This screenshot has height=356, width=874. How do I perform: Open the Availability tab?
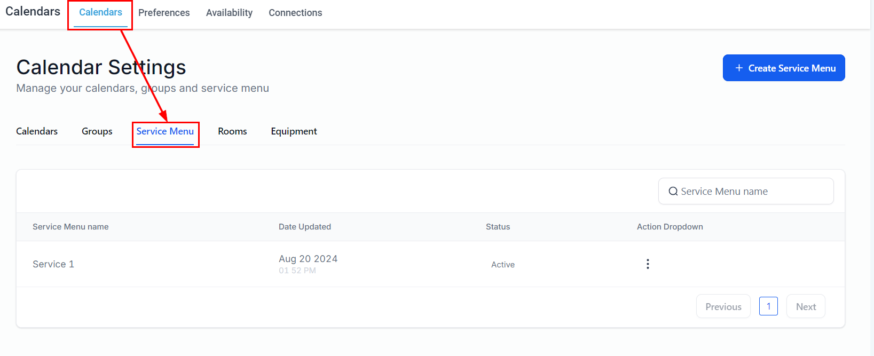click(x=229, y=13)
